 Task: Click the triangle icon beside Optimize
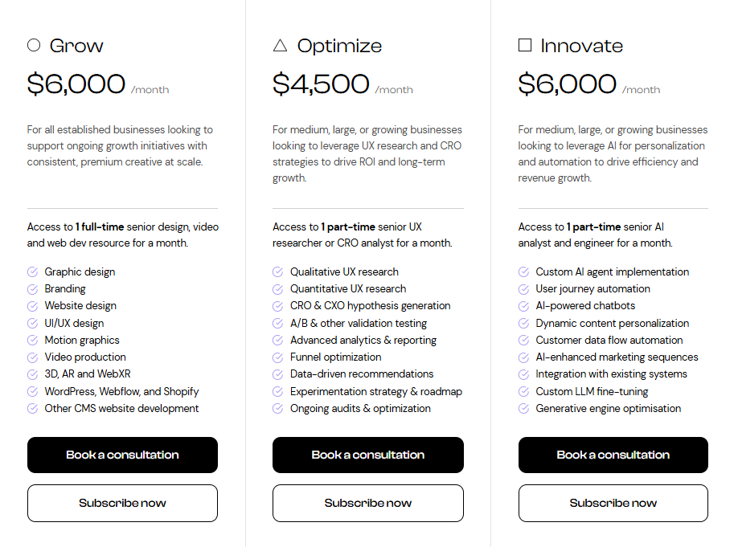(280, 46)
